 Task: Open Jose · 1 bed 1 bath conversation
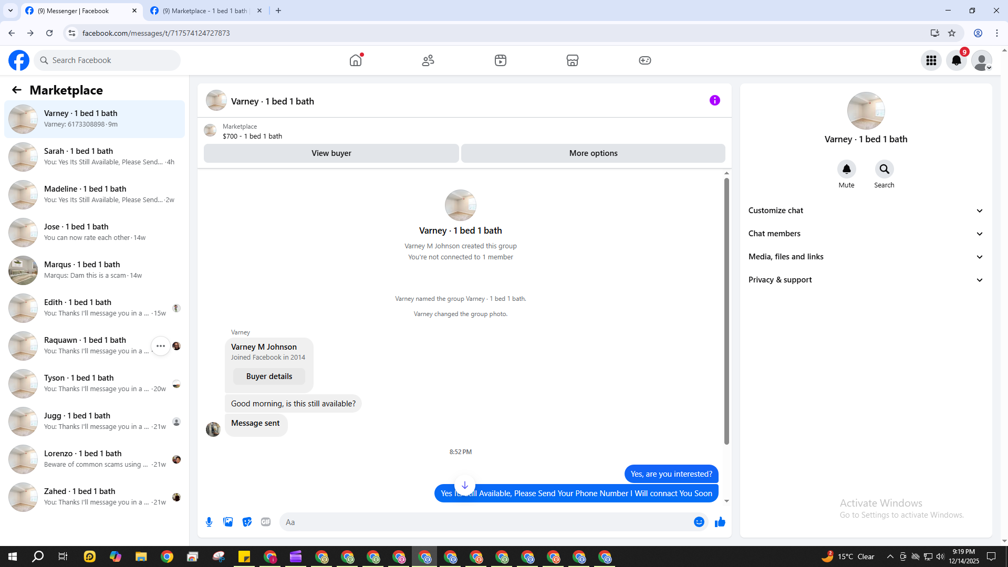pyautogui.click(x=95, y=233)
